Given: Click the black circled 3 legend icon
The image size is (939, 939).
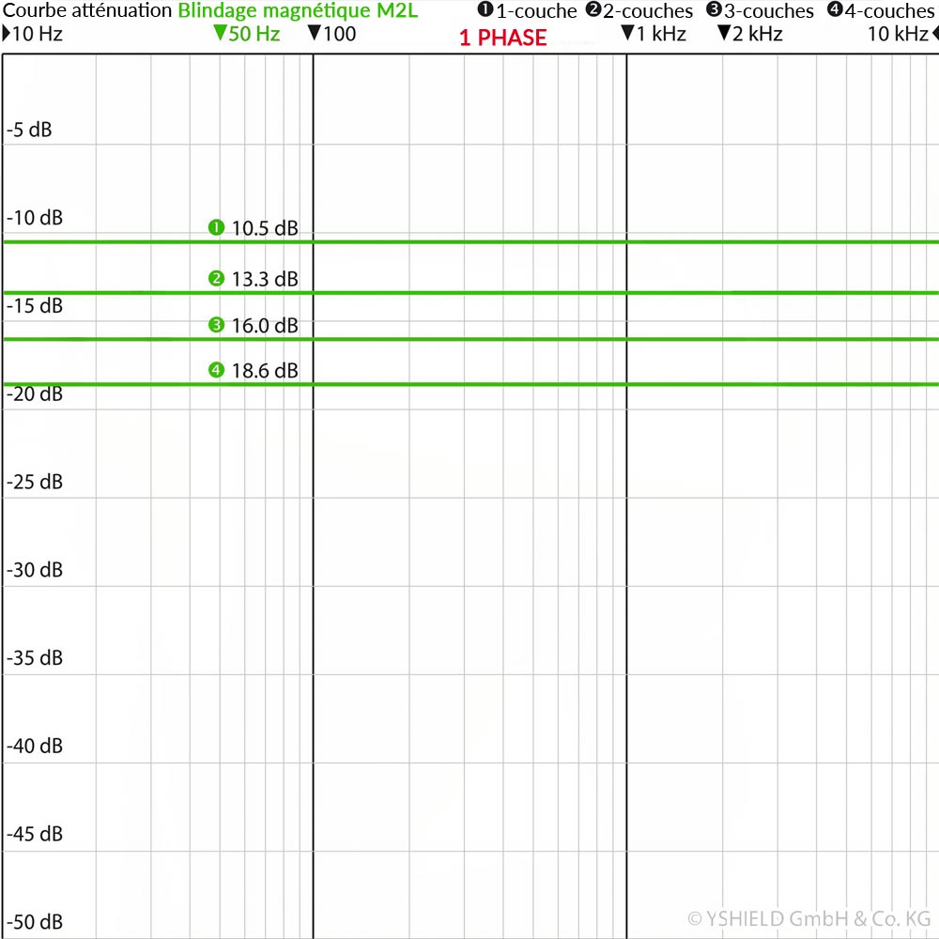Looking at the screenshot, I should tap(714, 9).
